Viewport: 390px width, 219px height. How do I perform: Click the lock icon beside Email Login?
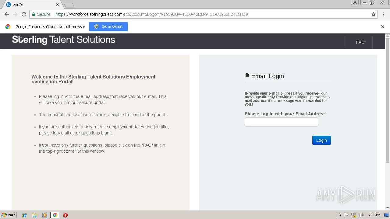pos(247,75)
